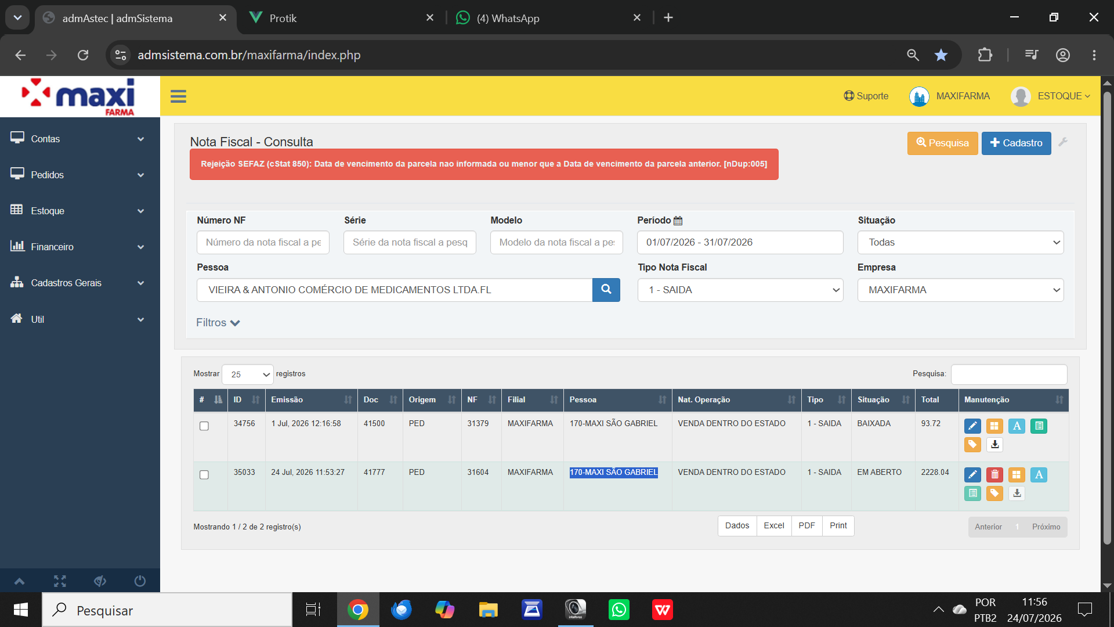The width and height of the screenshot is (1114, 627).
Task: Click the blue letter A icon for invoice 35033
Action: coord(1039,475)
